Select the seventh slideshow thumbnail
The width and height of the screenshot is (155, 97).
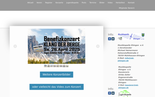coord(64,66)
